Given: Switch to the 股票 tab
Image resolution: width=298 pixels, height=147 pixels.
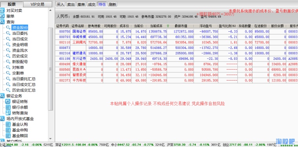Looking at the screenshot, I should click(12, 4).
